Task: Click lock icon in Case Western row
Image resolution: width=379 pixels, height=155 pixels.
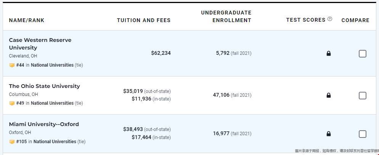Action: [329, 53]
